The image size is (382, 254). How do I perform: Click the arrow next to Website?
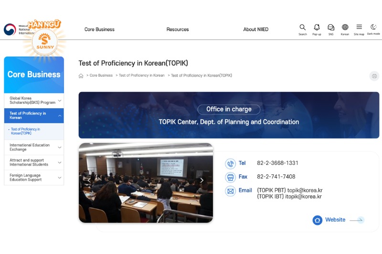click(x=357, y=220)
